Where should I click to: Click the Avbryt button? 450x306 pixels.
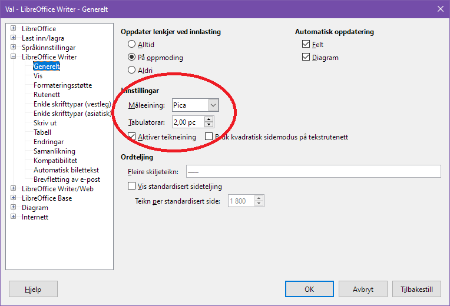point(363,289)
